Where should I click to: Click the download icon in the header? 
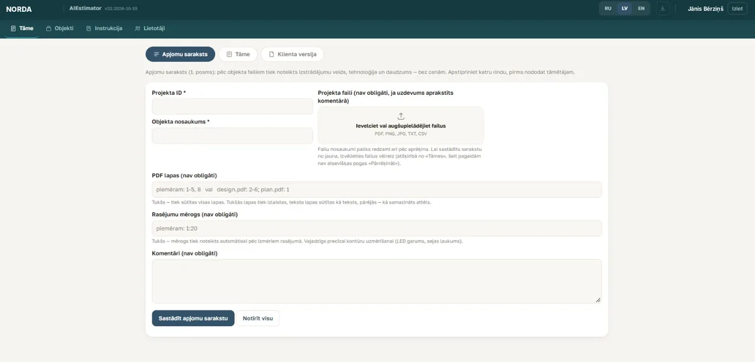tap(662, 9)
